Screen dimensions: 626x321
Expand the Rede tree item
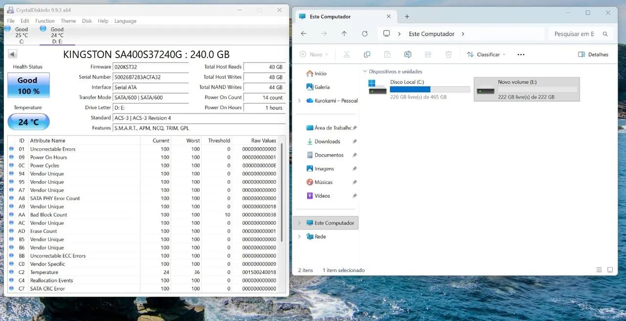coord(299,236)
